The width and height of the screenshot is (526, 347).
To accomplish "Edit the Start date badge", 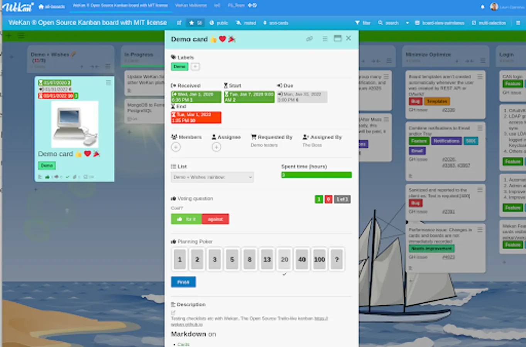I will pyautogui.click(x=249, y=97).
